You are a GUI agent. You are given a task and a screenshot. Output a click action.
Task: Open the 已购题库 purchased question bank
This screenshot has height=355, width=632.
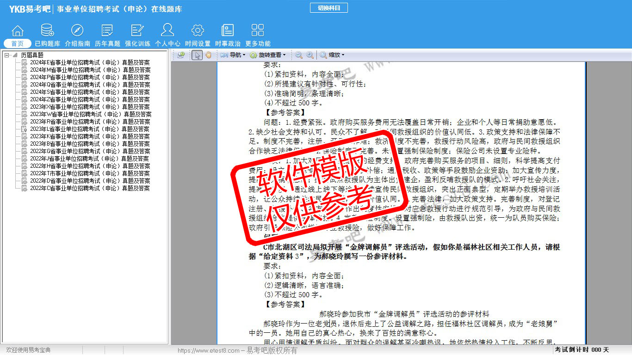[x=47, y=35]
